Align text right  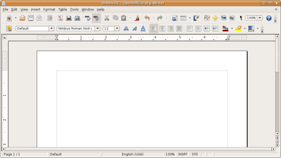pyautogui.click(x=171, y=29)
